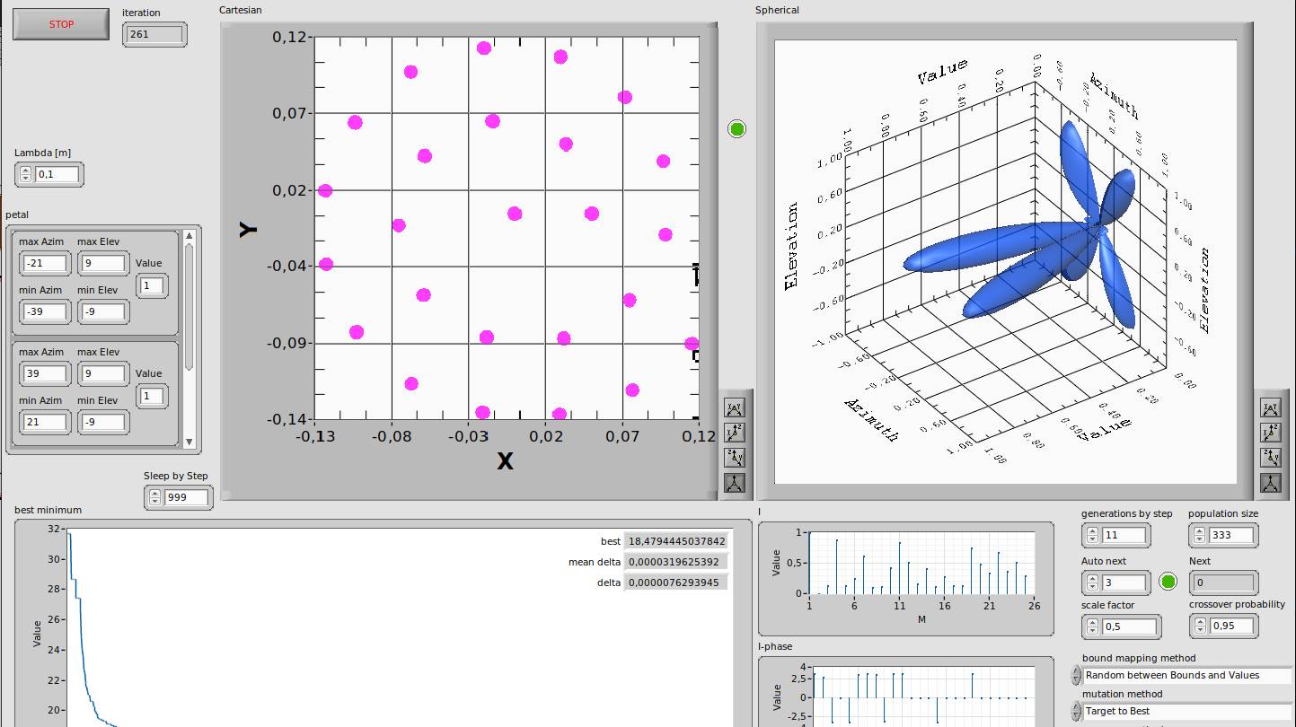
Task: Click the Sleep by Step value field
Action: point(186,497)
